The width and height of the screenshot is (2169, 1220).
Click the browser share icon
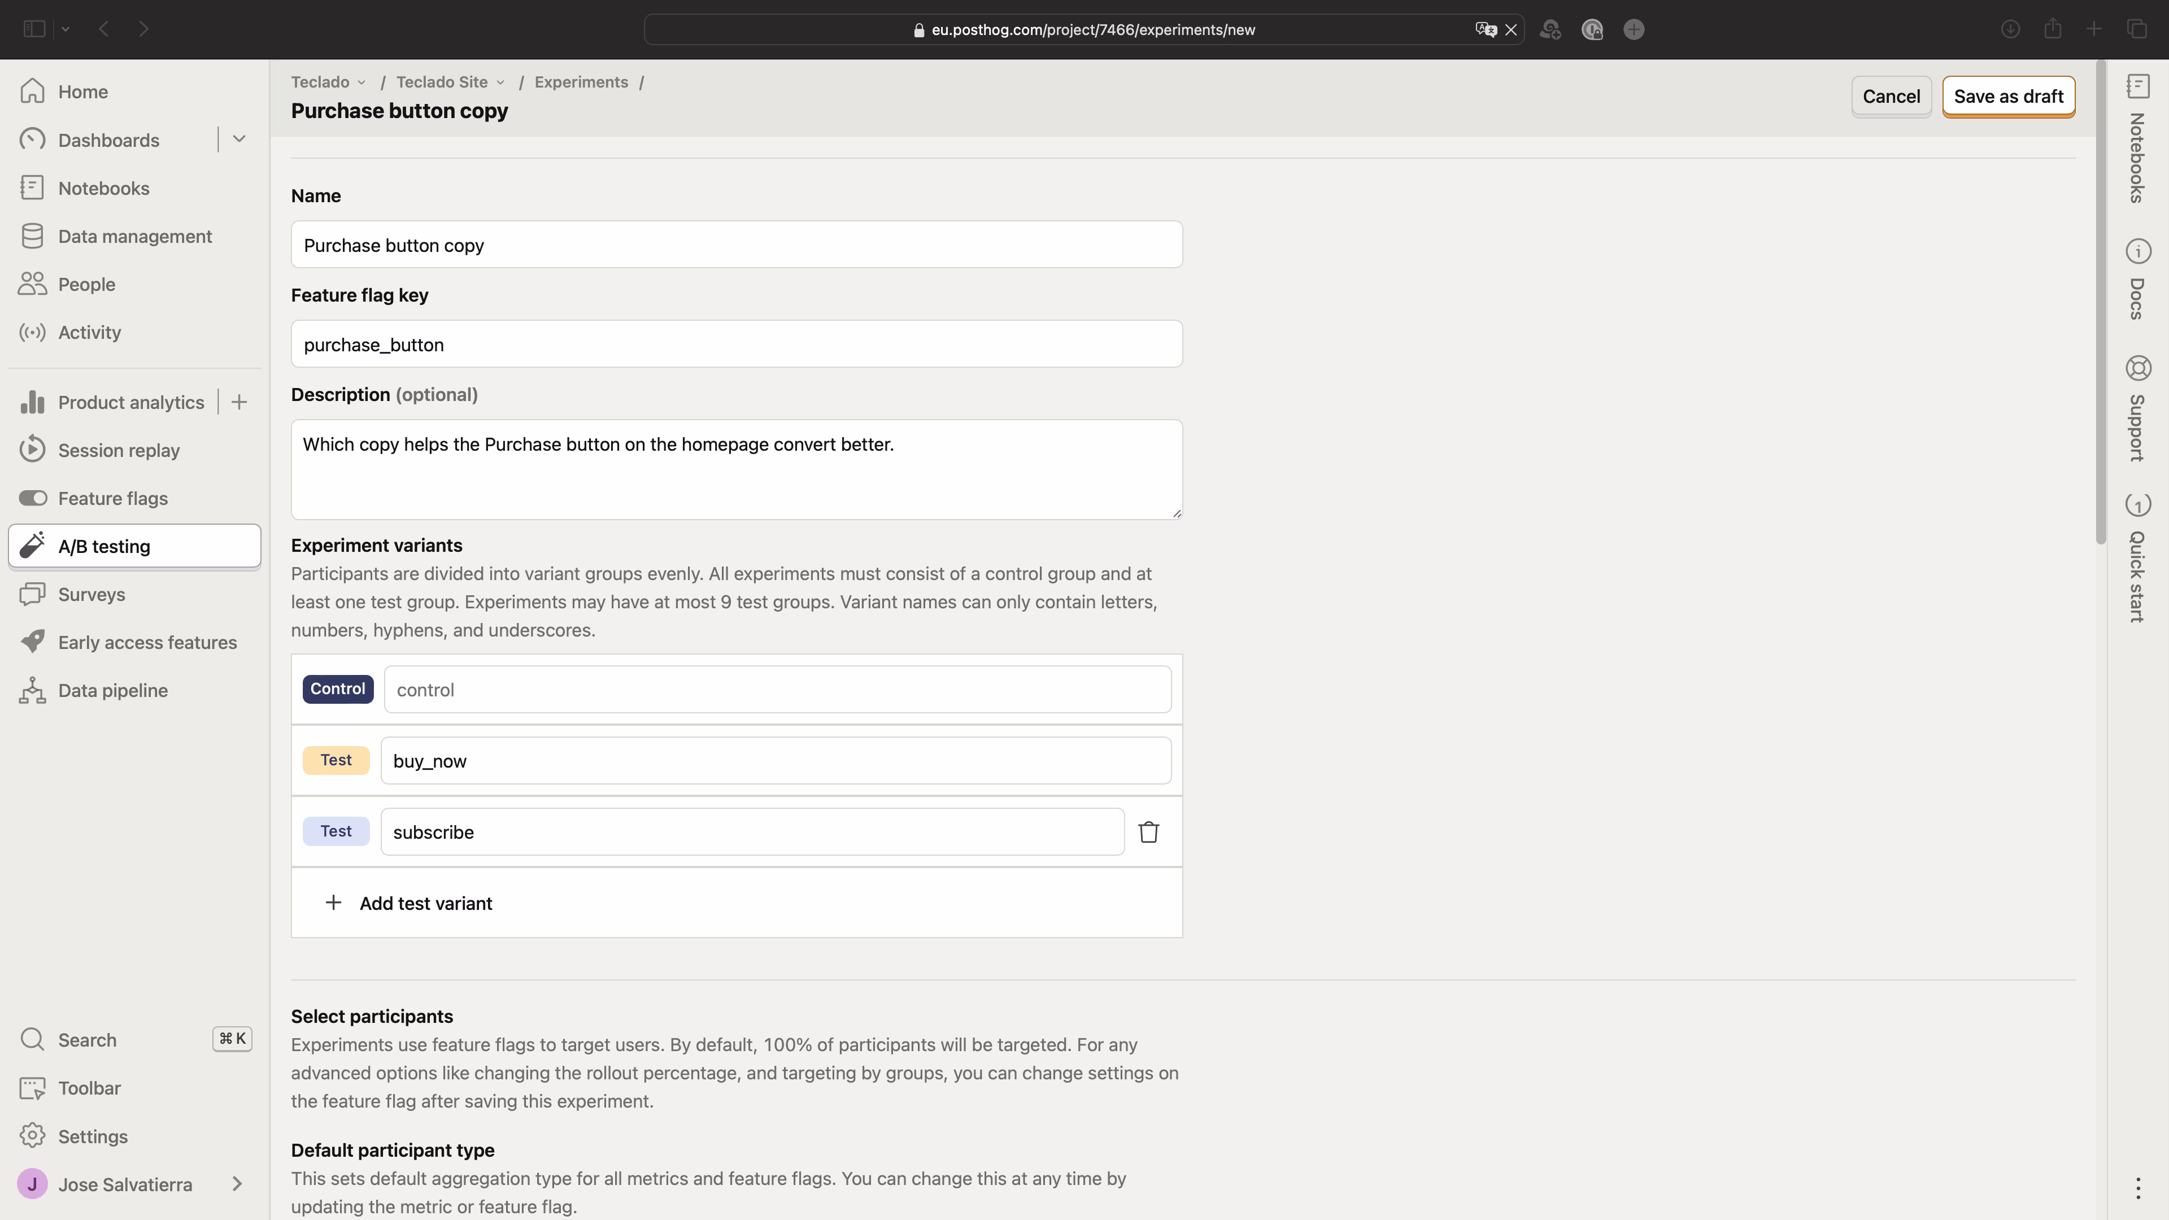(2053, 29)
